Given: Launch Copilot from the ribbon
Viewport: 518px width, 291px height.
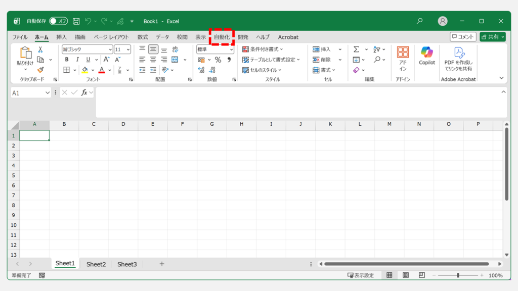Looking at the screenshot, I should (x=427, y=56).
